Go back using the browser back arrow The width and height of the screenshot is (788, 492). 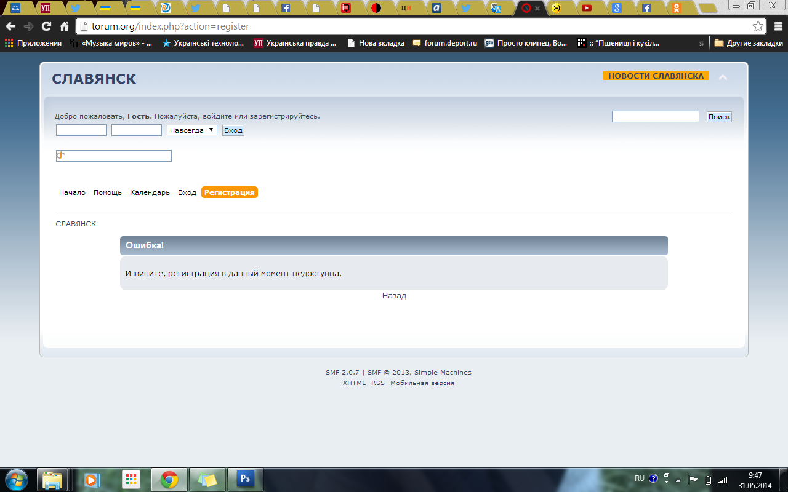(10, 26)
